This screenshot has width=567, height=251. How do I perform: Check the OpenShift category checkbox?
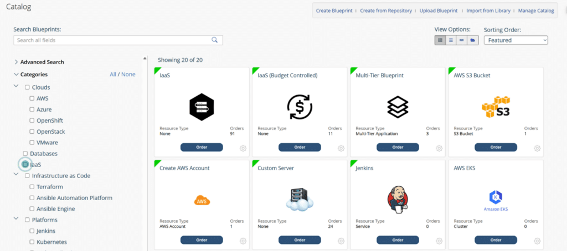(32, 121)
